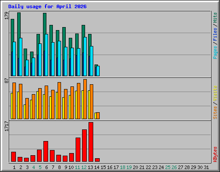Select the cyan pages bar for day 12

(x=85, y=57)
